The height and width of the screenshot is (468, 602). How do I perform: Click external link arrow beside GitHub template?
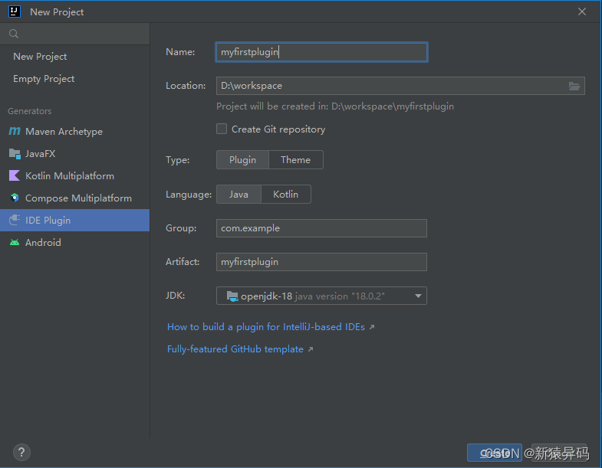tap(311, 349)
